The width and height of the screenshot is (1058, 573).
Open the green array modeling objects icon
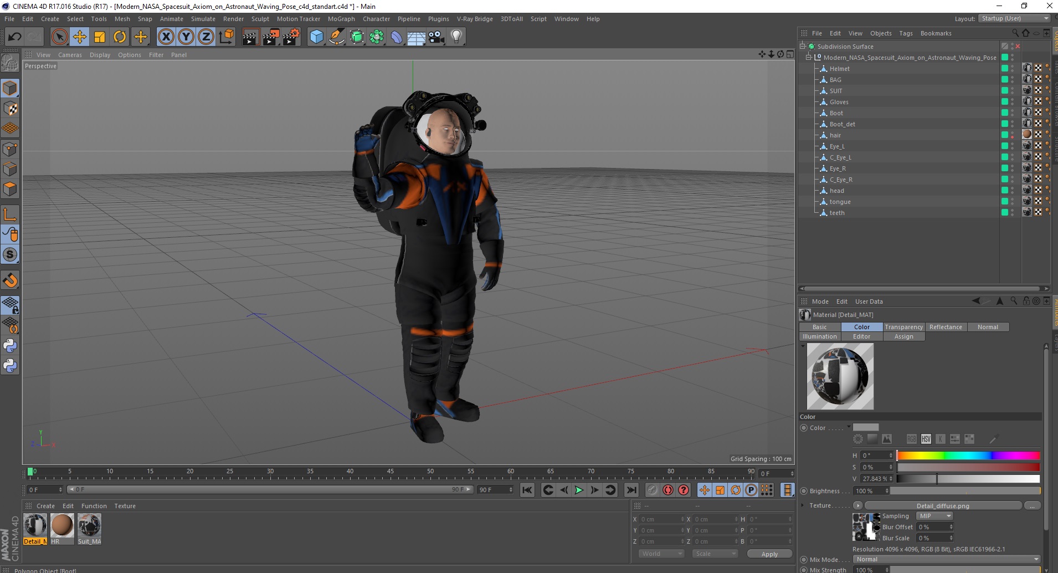377,37
